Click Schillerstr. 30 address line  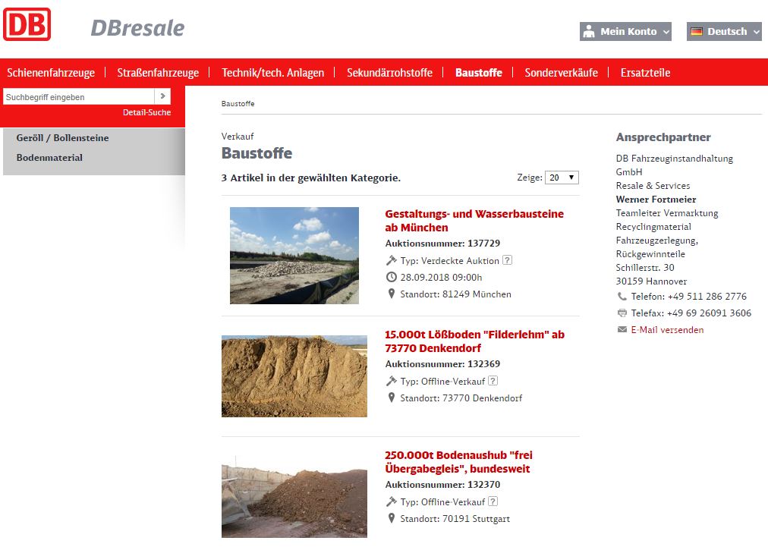click(645, 267)
